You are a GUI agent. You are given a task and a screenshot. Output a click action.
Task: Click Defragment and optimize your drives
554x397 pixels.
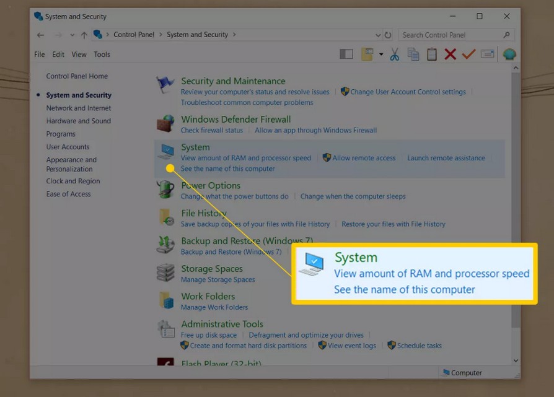coord(306,335)
